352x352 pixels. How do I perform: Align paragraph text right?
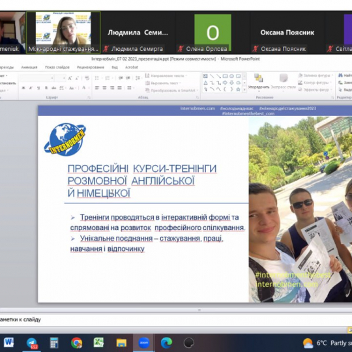112,88
